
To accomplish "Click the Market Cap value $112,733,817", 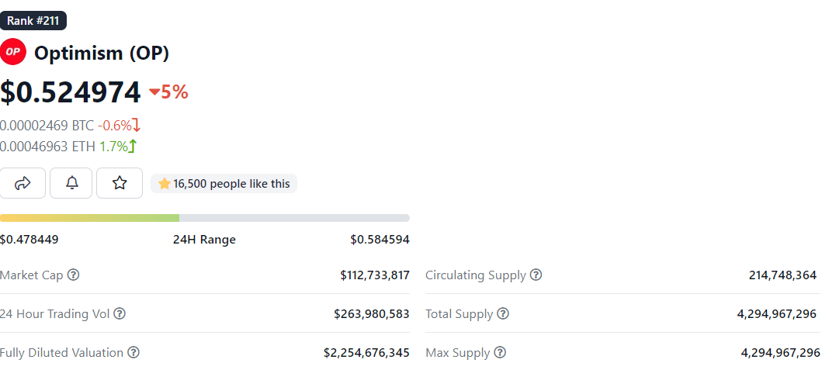I will point(374,275).
